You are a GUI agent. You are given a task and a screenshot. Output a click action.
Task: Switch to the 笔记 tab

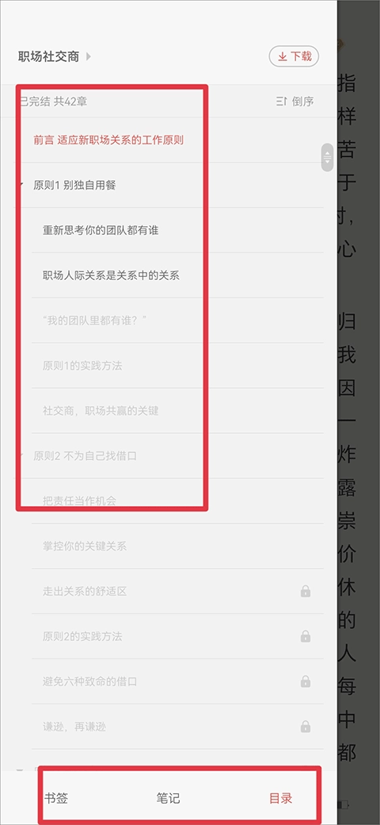click(168, 798)
